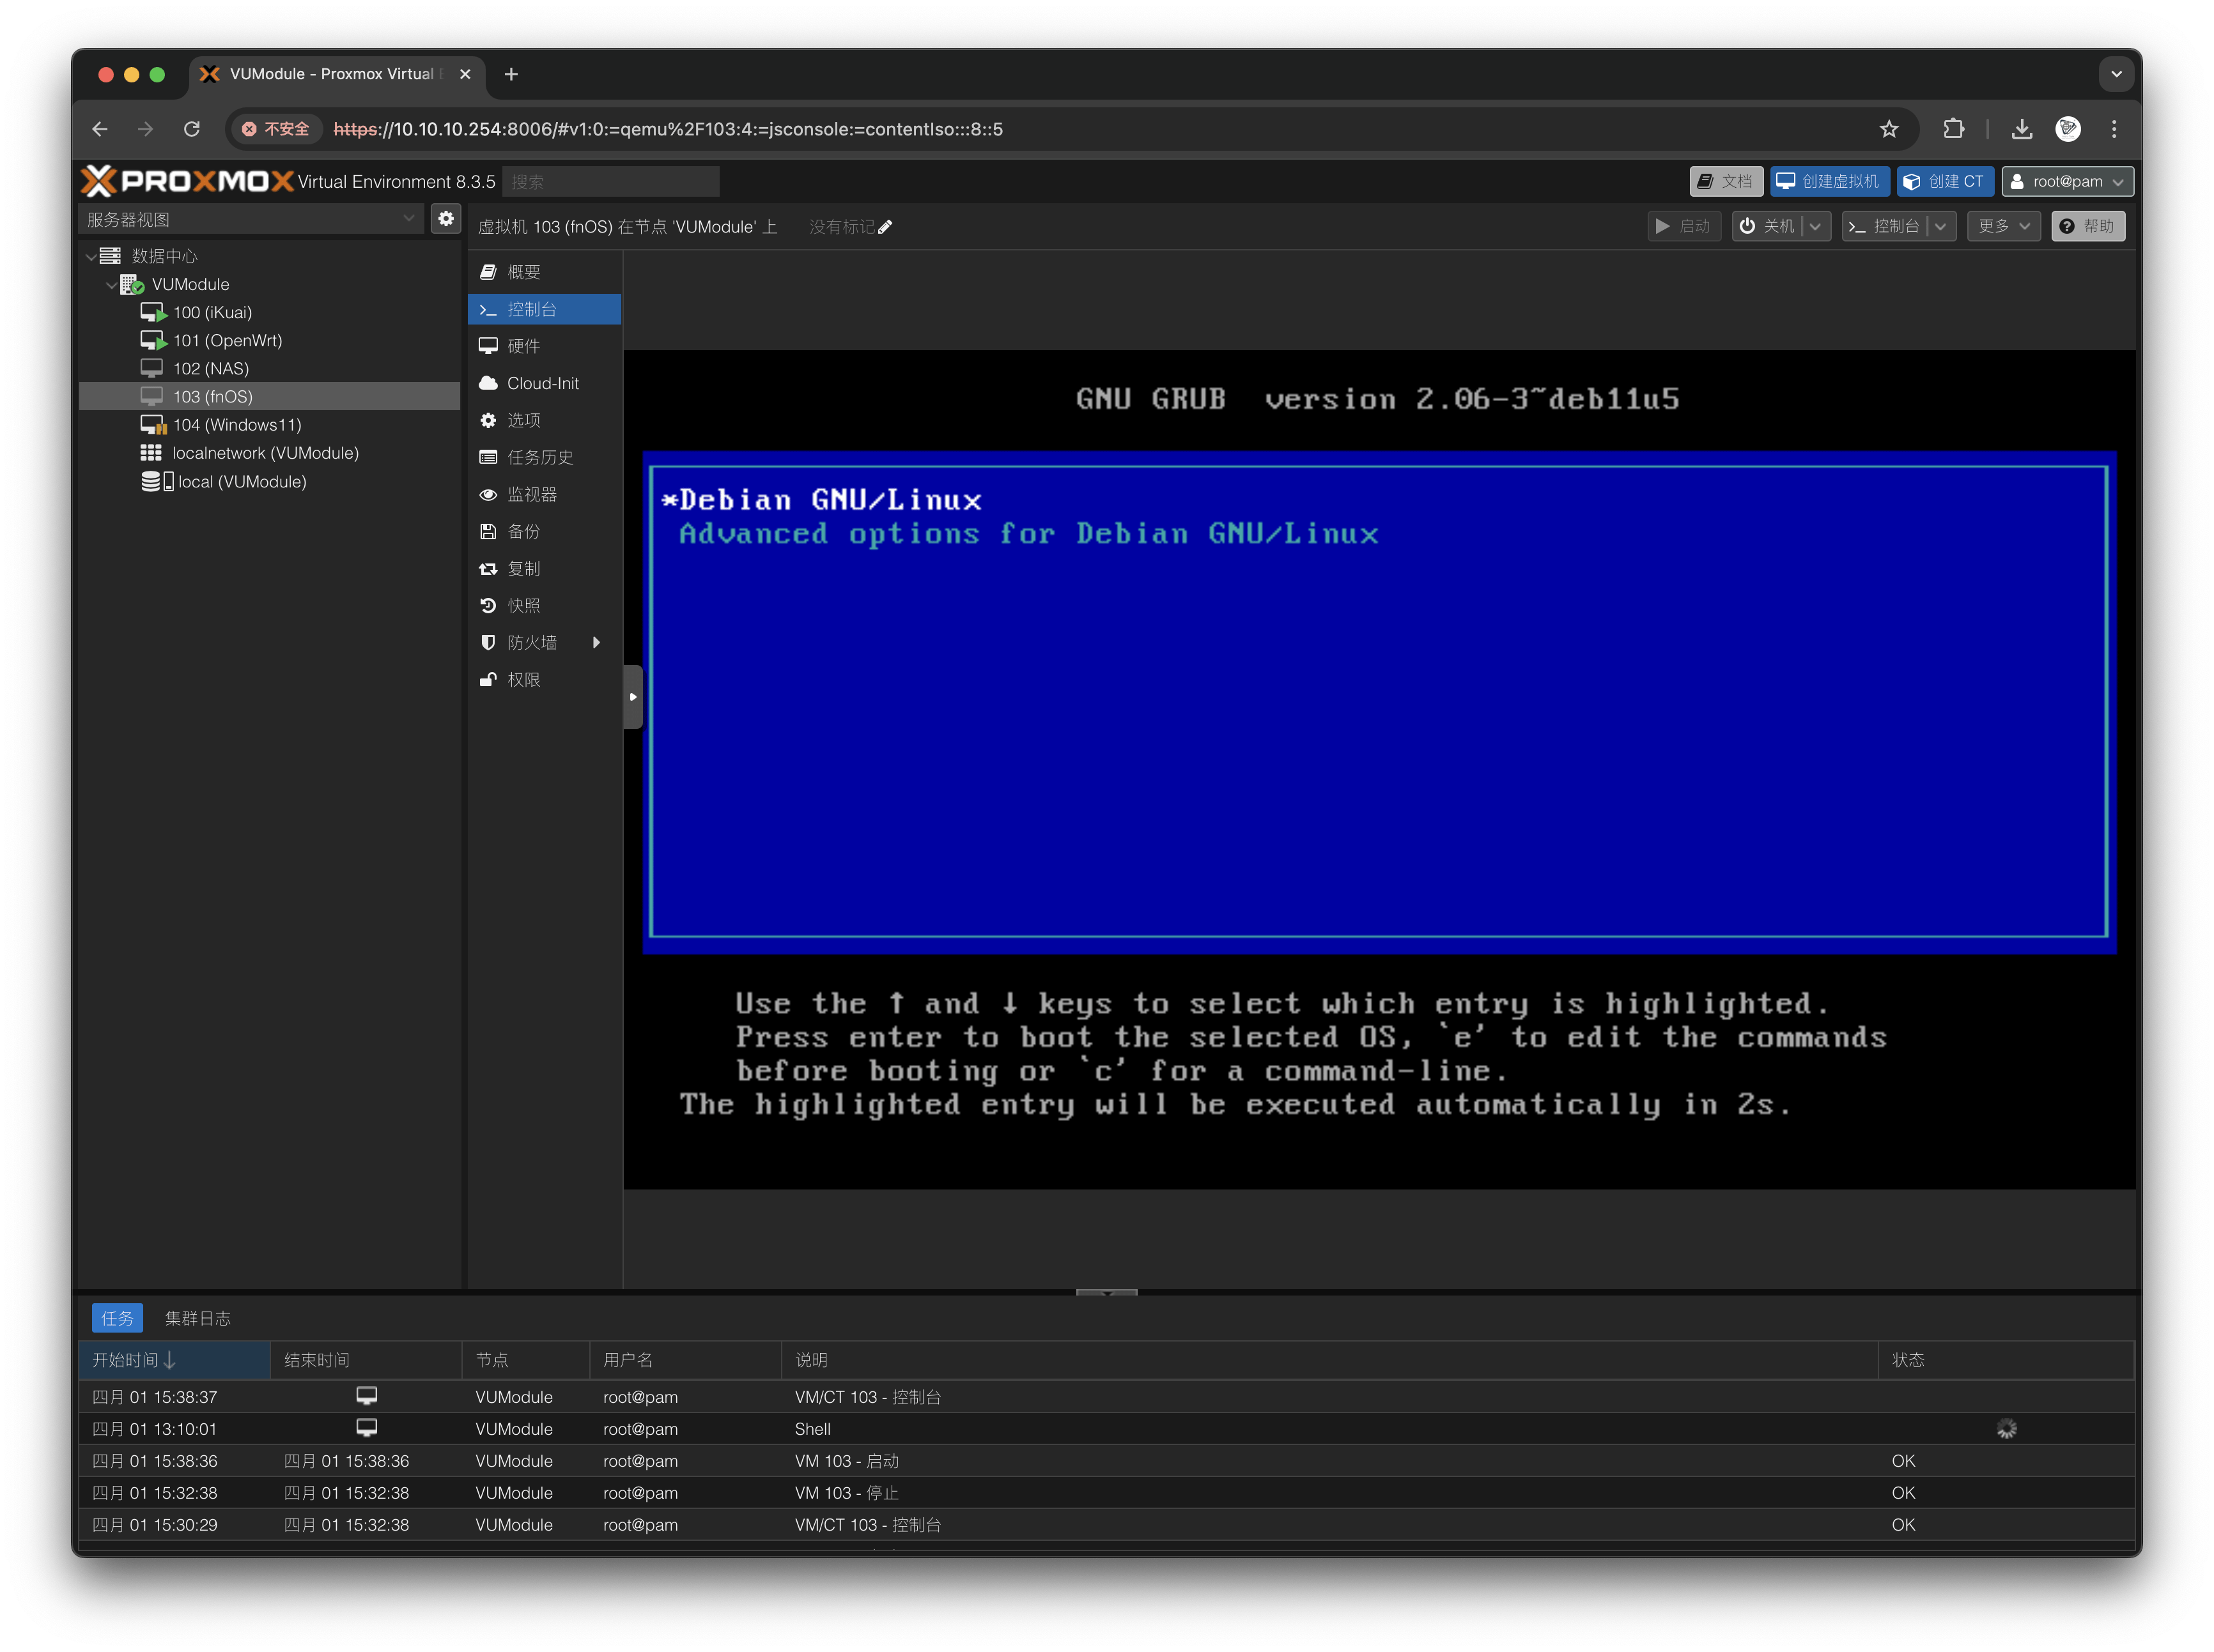Collapse the VUModule node in tree
2214x1652 pixels.
(x=111, y=285)
